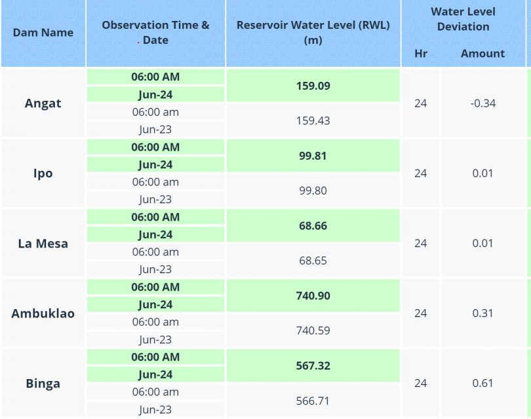Select the Ambuklao dam row label

(43, 314)
